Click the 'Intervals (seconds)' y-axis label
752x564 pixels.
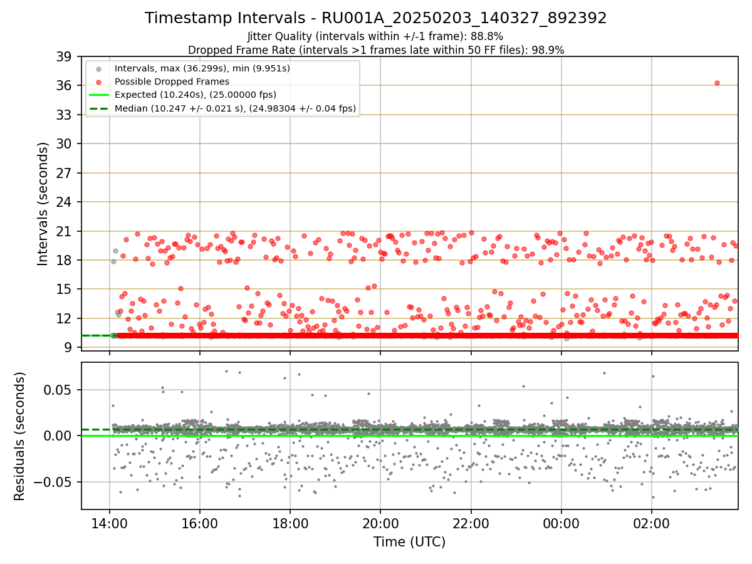[43, 203]
